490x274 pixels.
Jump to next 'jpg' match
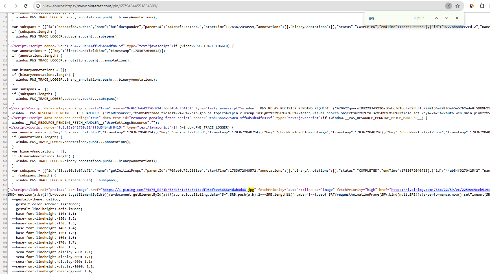click(x=447, y=18)
